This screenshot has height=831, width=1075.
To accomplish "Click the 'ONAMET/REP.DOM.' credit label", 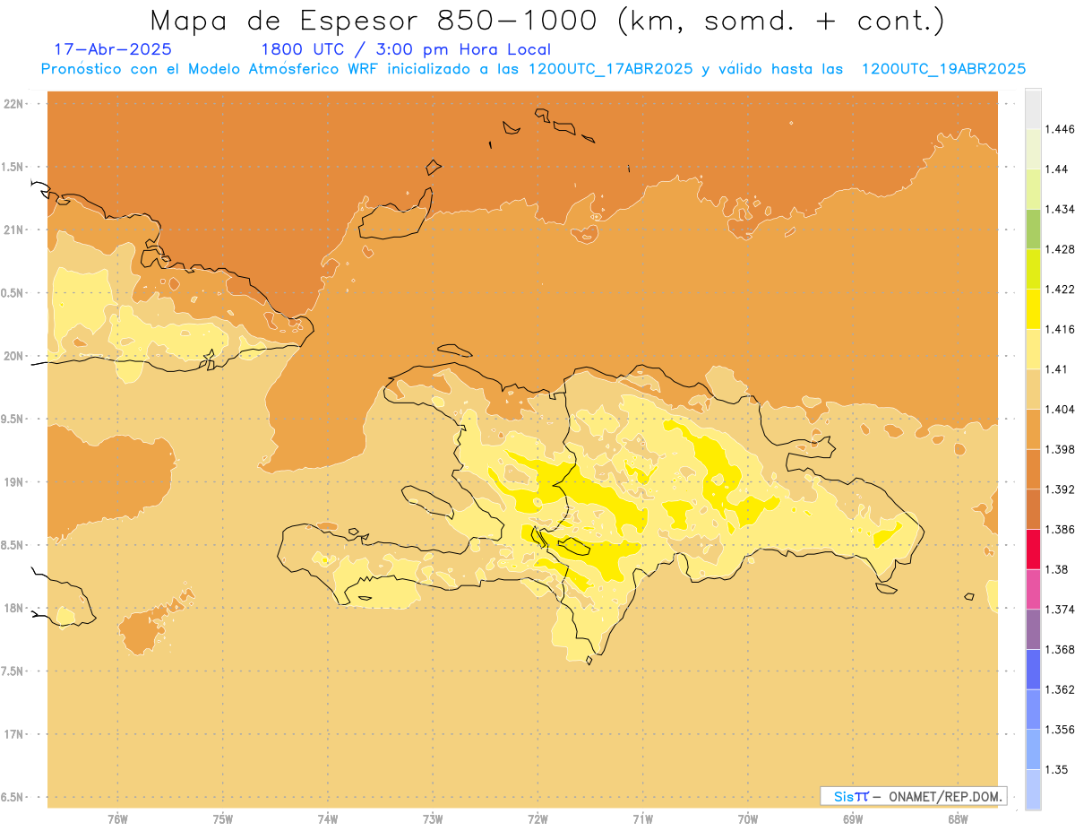I will tap(945, 796).
